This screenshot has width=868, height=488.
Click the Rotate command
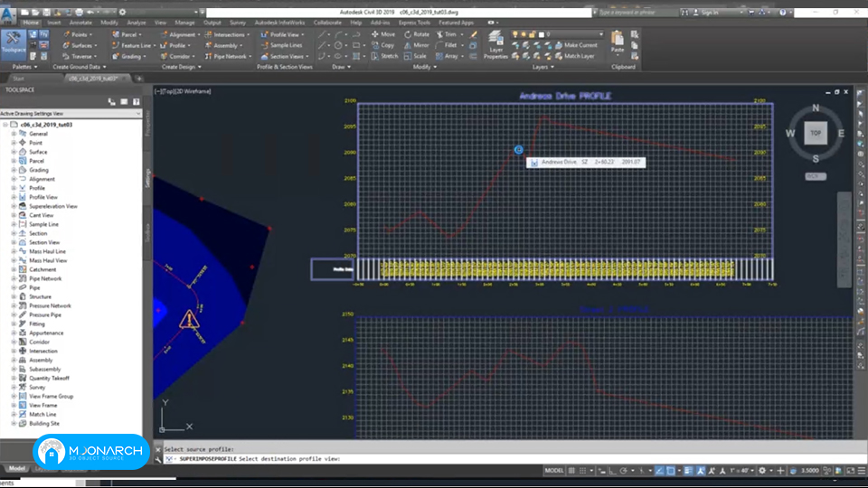click(416, 34)
